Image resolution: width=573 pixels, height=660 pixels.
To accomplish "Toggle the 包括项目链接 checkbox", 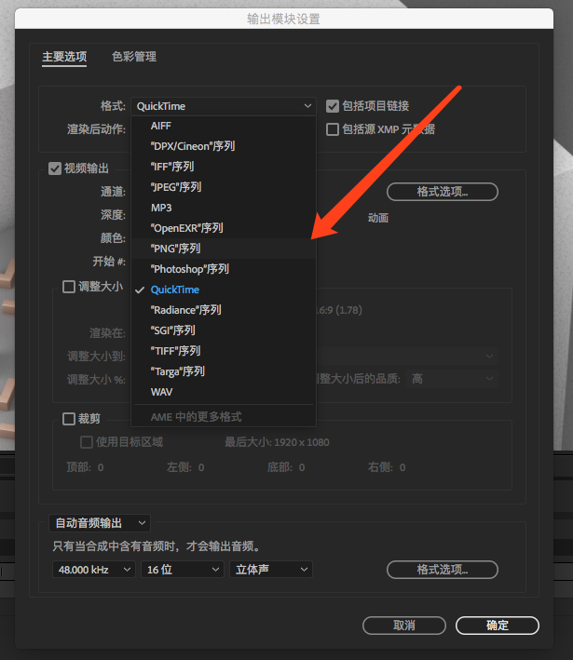I will tap(333, 106).
